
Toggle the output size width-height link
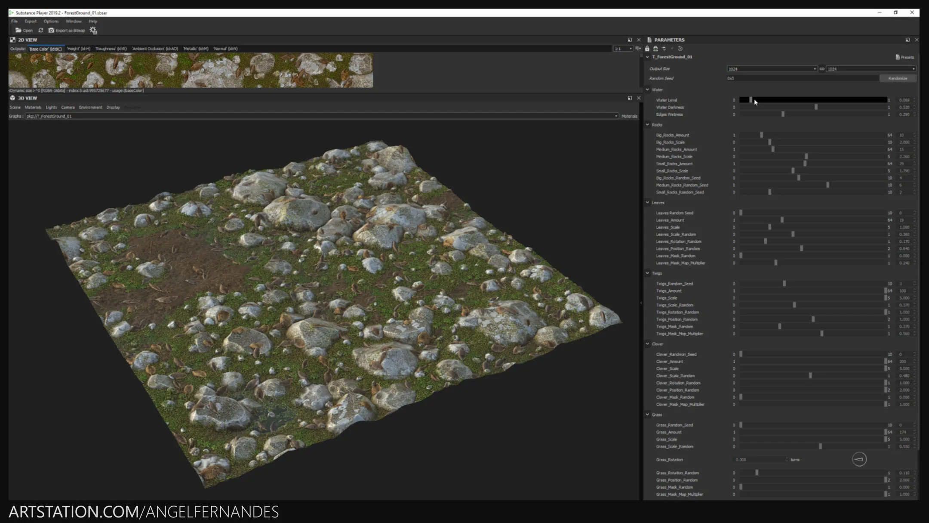click(x=822, y=69)
